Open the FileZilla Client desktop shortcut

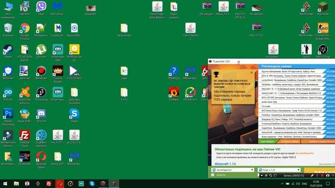pyautogui.click(x=25, y=138)
